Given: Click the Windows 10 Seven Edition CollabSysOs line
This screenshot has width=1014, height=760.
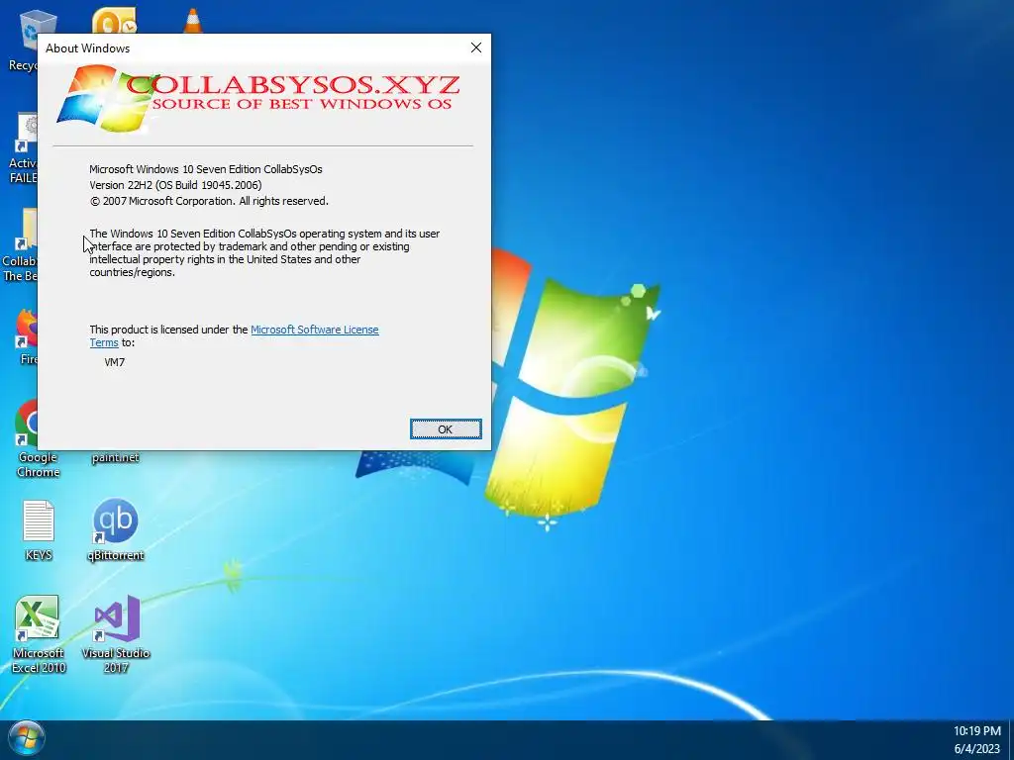Looking at the screenshot, I should [x=206, y=169].
